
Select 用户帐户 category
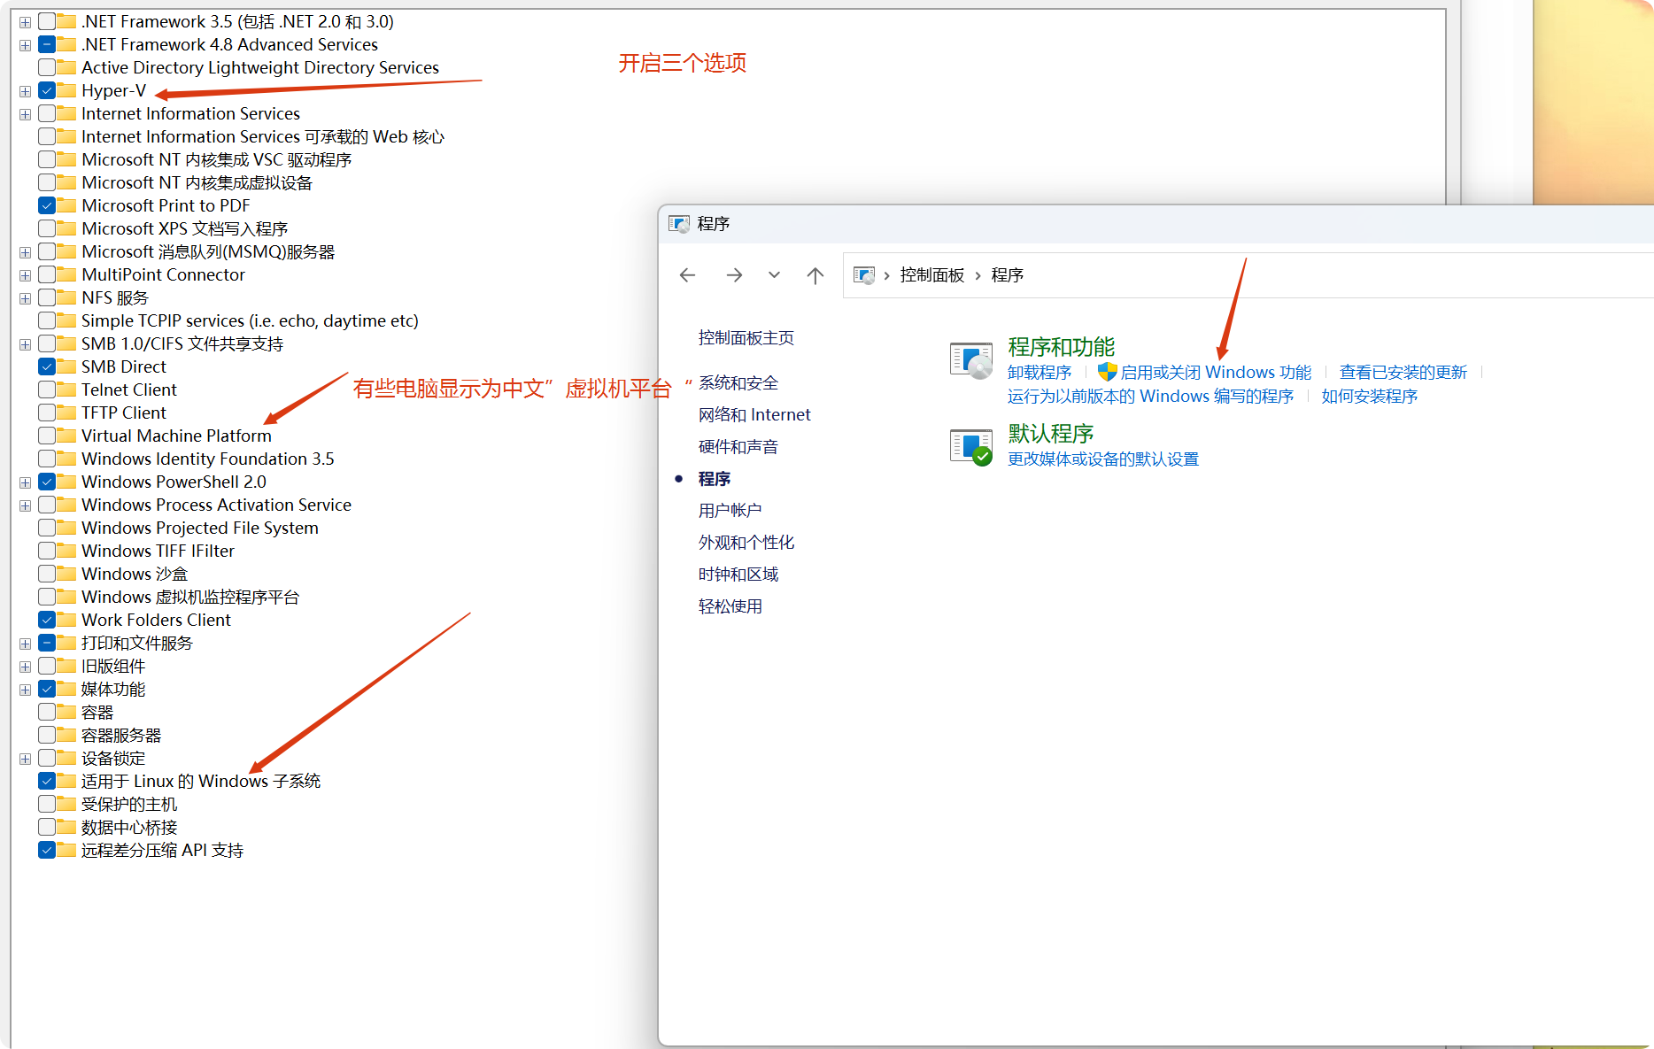pos(730,510)
